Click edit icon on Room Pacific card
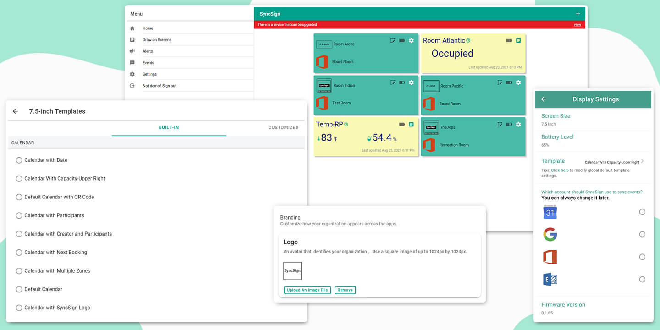The height and width of the screenshot is (330, 660). (500, 82)
